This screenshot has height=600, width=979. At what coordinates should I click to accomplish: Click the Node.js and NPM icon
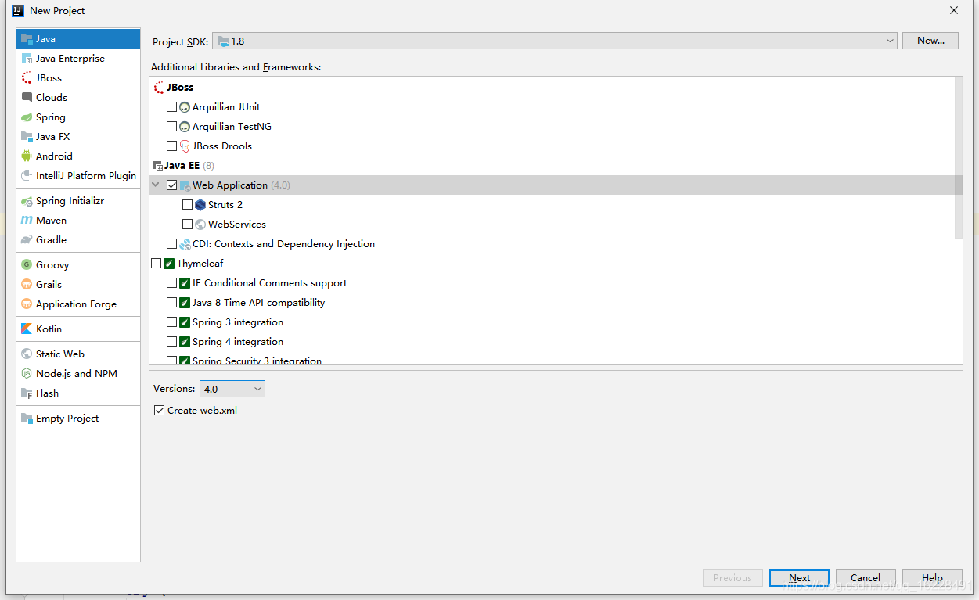pos(27,373)
